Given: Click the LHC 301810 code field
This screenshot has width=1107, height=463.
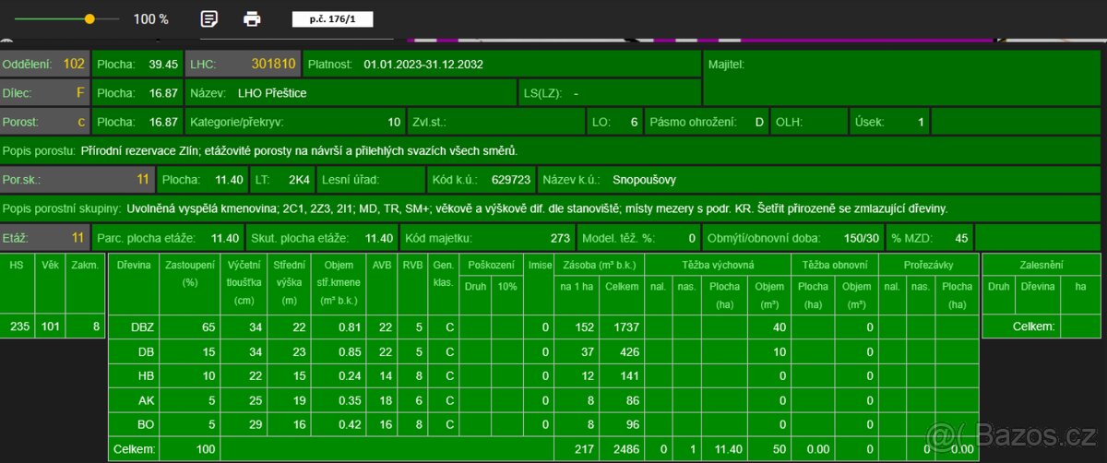Looking at the screenshot, I should (243, 65).
